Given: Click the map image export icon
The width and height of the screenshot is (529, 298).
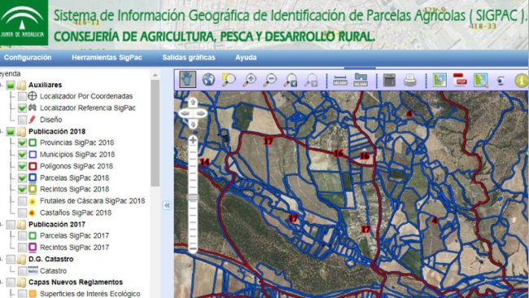Looking at the screenshot, I should click(x=439, y=80).
